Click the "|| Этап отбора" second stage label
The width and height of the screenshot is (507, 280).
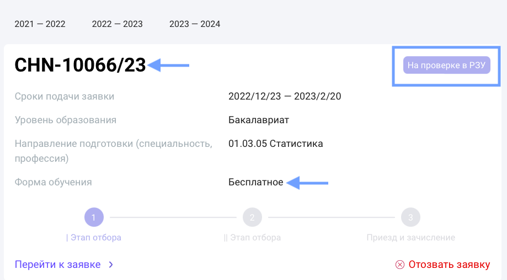(252, 238)
